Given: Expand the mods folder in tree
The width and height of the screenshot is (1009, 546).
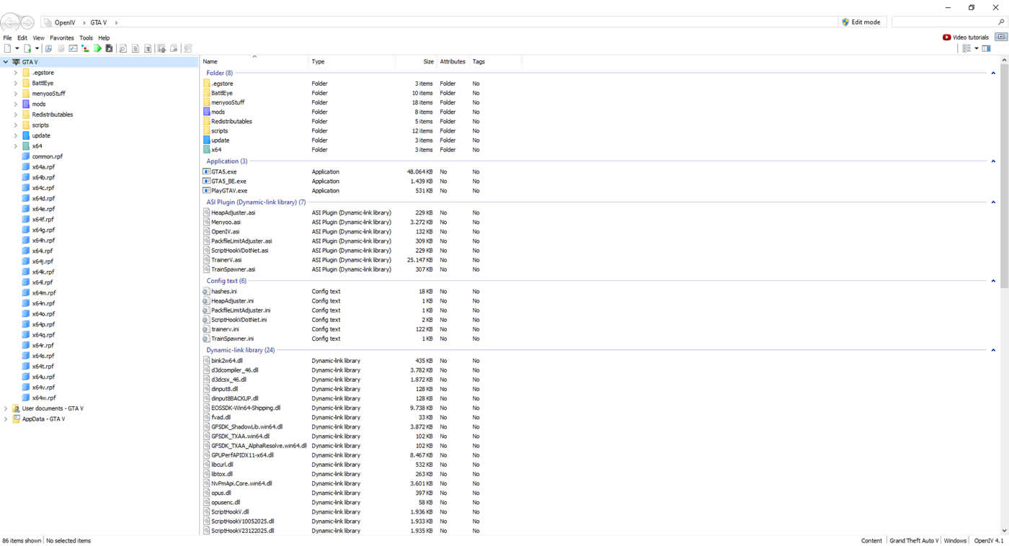Looking at the screenshot, I should click(x=15, y=104).
